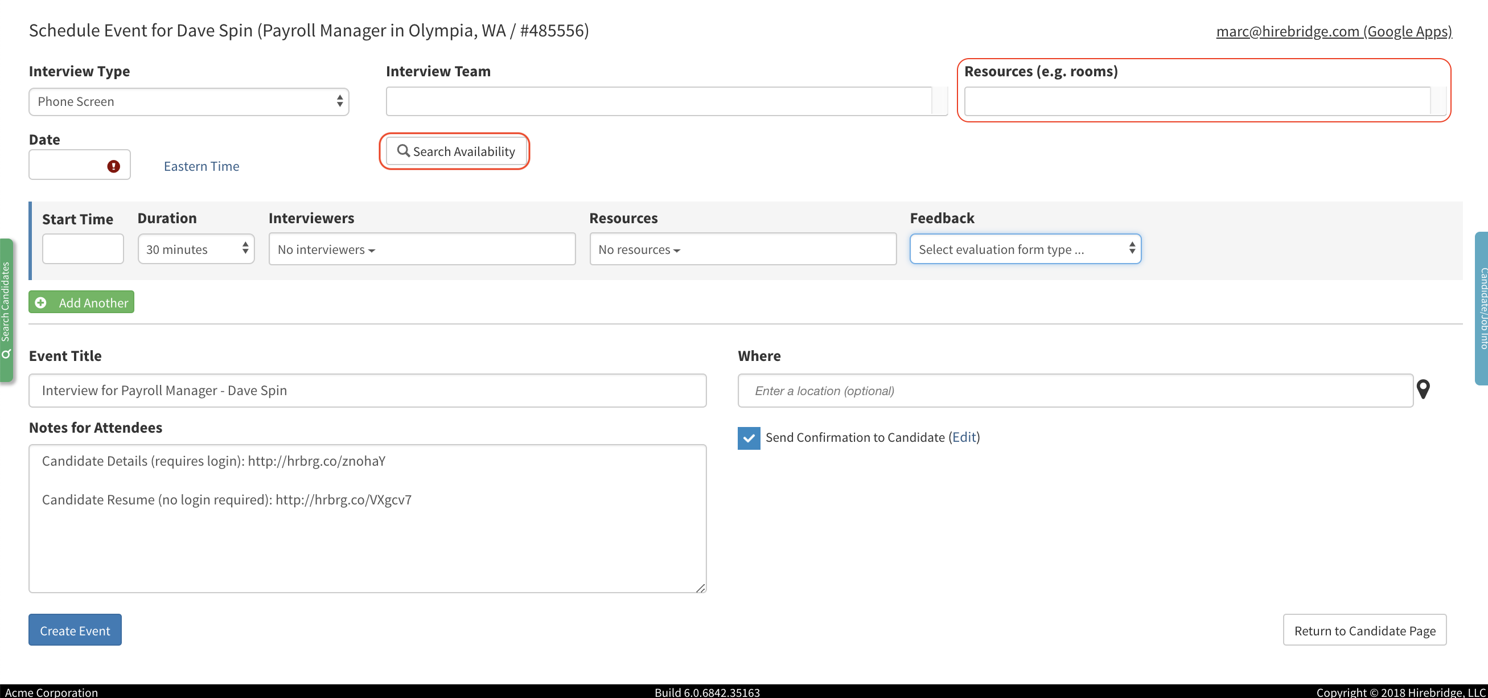
Task: Open the Interview Type dropdown showing Phone Screen
Action: pyautogui.click(x=189, y=102)
